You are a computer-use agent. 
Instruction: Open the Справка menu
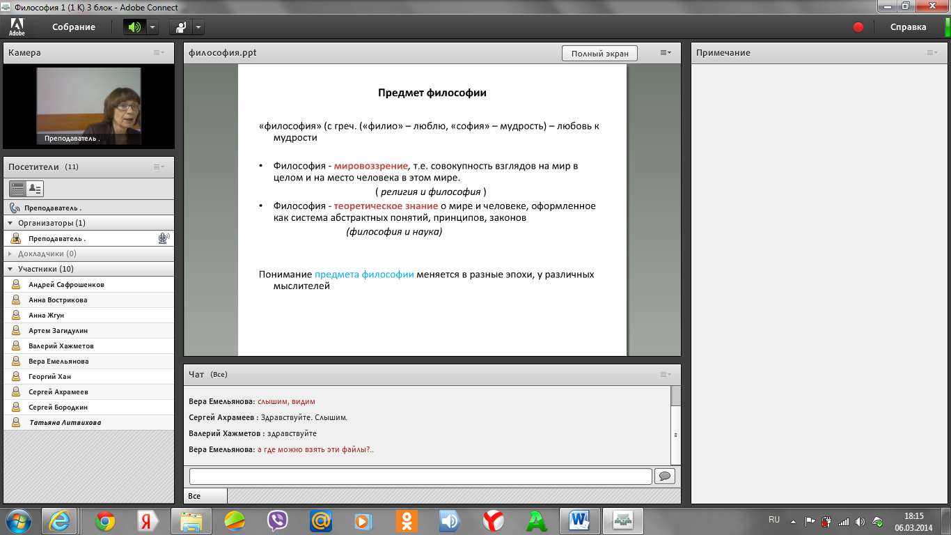pos(909,27)
